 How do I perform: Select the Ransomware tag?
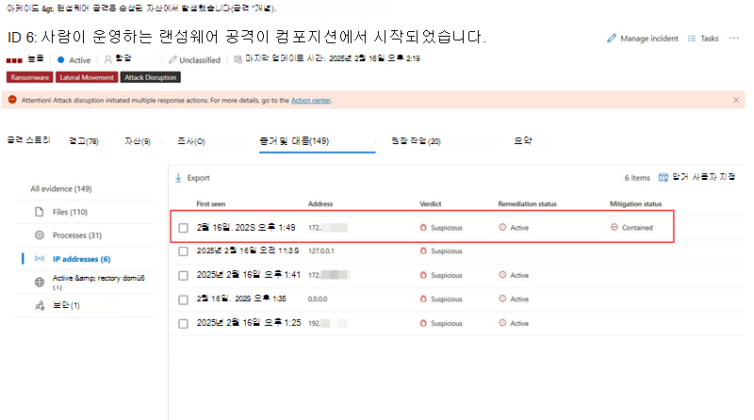click(x=30, y=77)
